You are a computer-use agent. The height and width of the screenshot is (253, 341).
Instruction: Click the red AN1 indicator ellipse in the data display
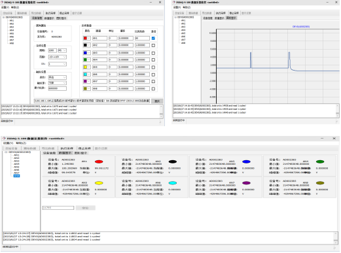[99, 161]
